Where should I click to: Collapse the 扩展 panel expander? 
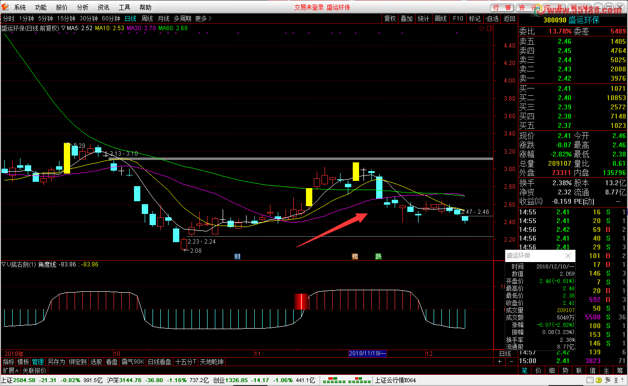(10, 370)
